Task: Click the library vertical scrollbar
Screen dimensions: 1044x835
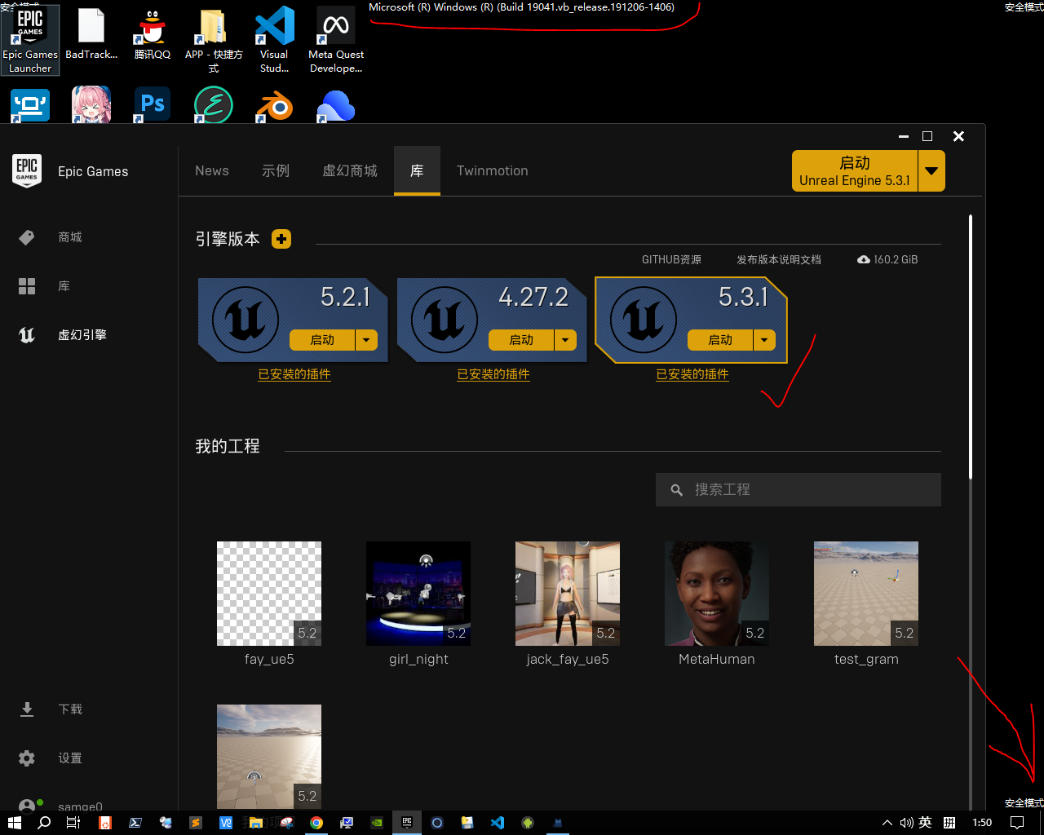Action: [x=971, y=347]
